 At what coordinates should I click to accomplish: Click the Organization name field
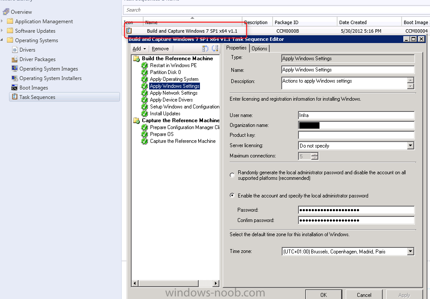pyautogui.click(x=356, y=125)
